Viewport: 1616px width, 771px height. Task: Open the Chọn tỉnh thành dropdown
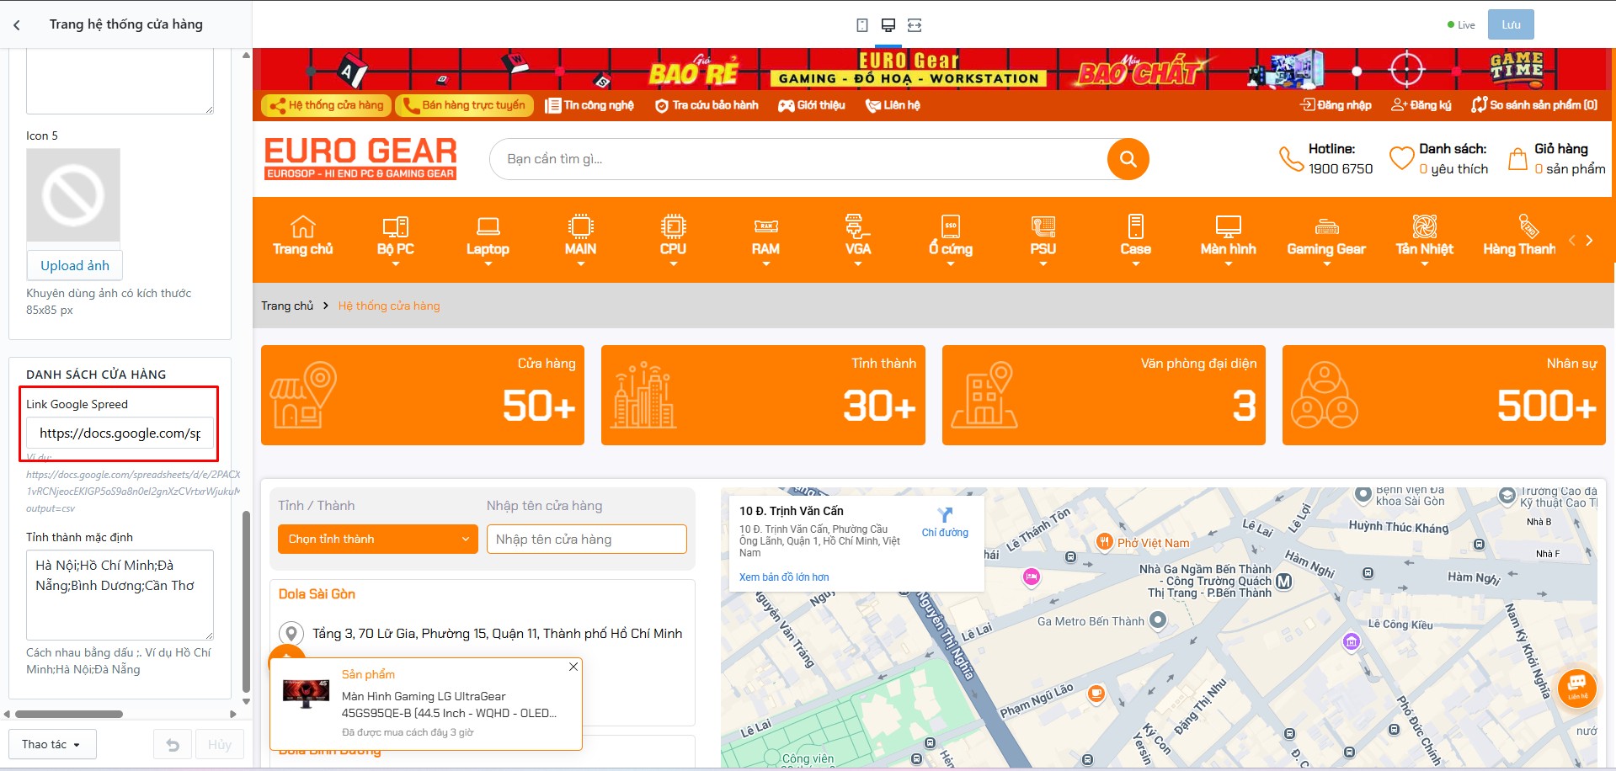(x=378, y=540)
